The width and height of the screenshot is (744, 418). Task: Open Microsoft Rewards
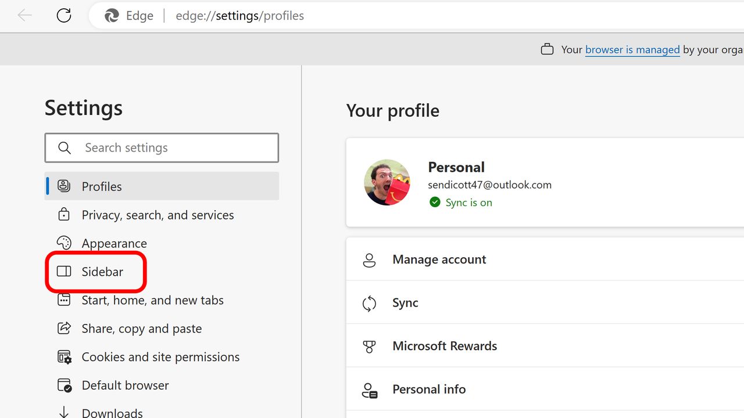(545, 345)
